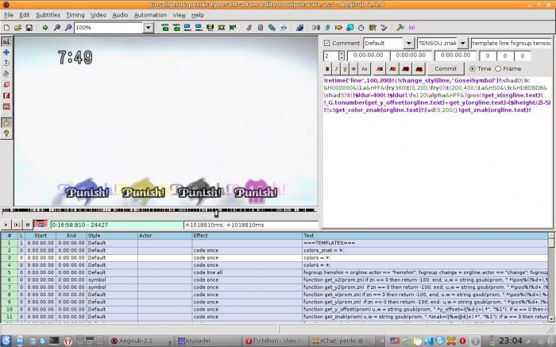Open the Properties calculator-like toolbar icon
This screenshot has width=556, height=347.
tap(261, 28)
